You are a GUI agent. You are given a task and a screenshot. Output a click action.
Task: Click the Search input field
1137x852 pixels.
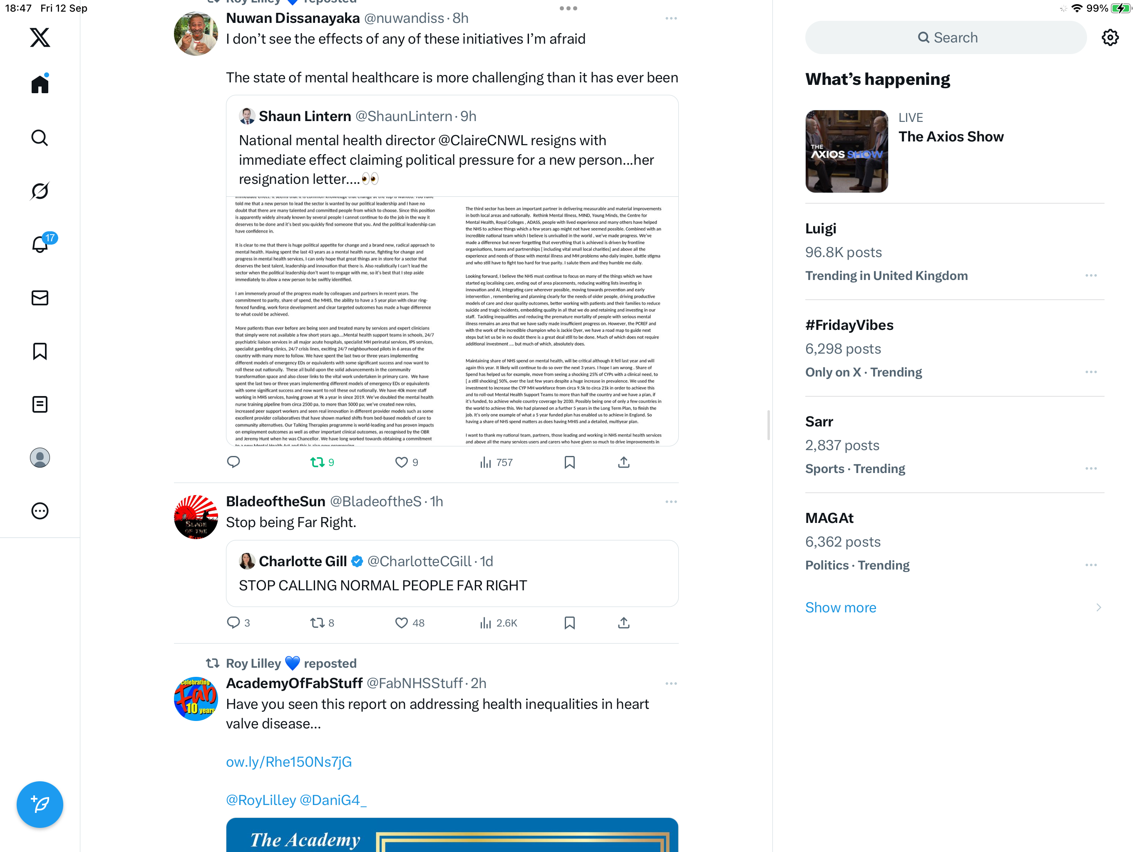point(946,37)
